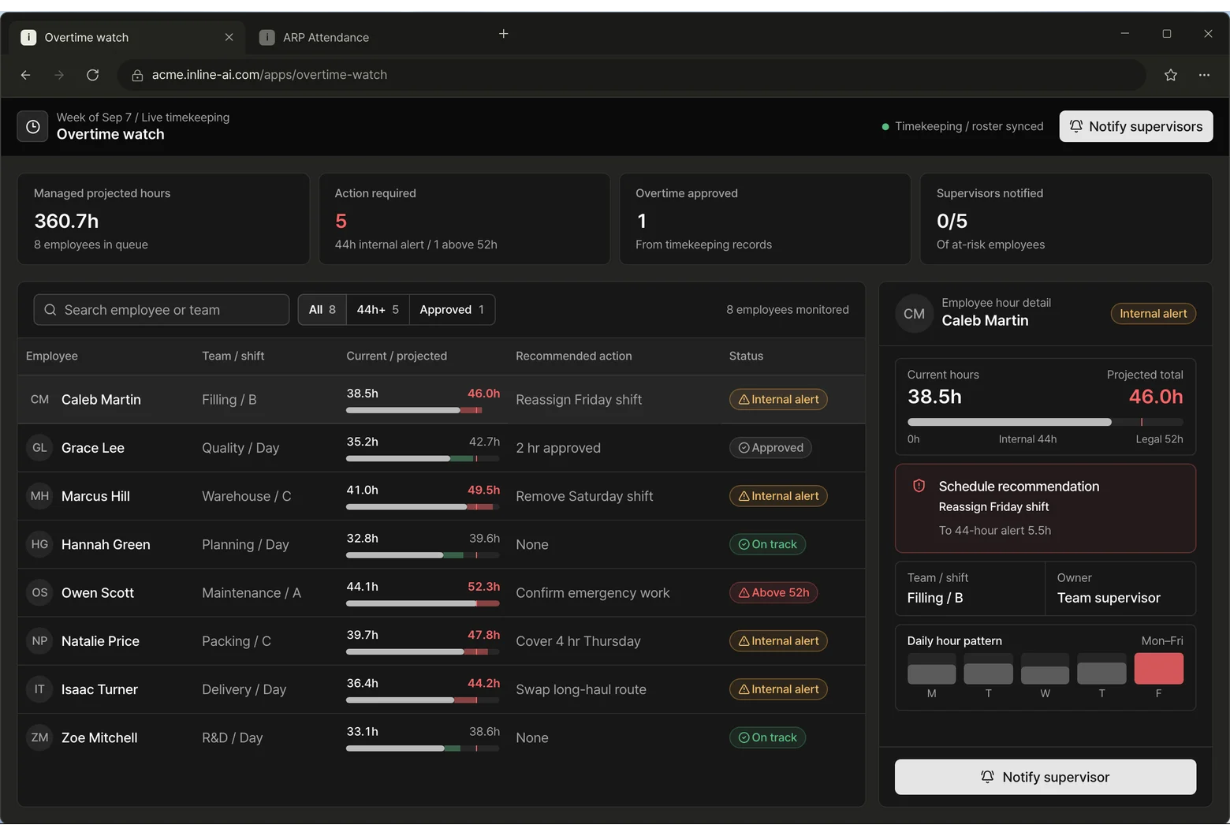Screen dimensions: 1230x836
Task: Bookmark this page with the star icon
Action: (x=1171, y=75)
